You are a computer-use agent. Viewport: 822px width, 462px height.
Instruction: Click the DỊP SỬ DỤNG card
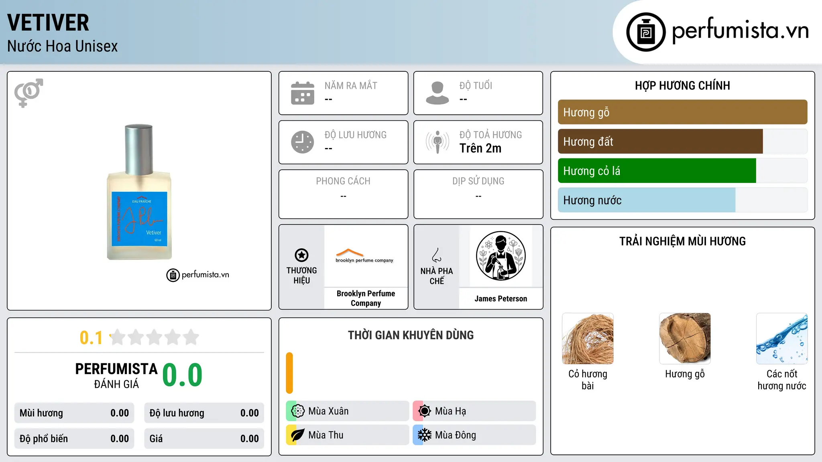point(478,194)
